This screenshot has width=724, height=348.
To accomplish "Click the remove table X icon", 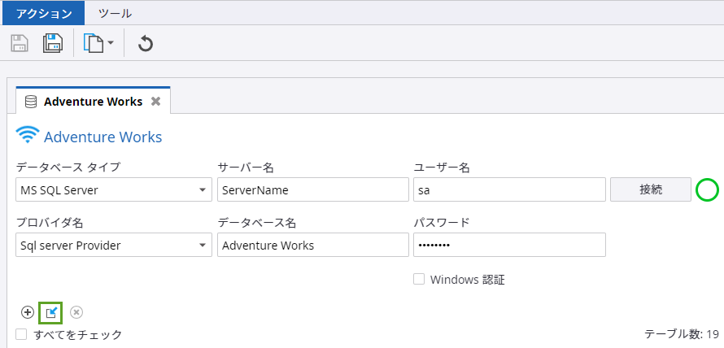I will pyautogui.click(x=76, y=312).
